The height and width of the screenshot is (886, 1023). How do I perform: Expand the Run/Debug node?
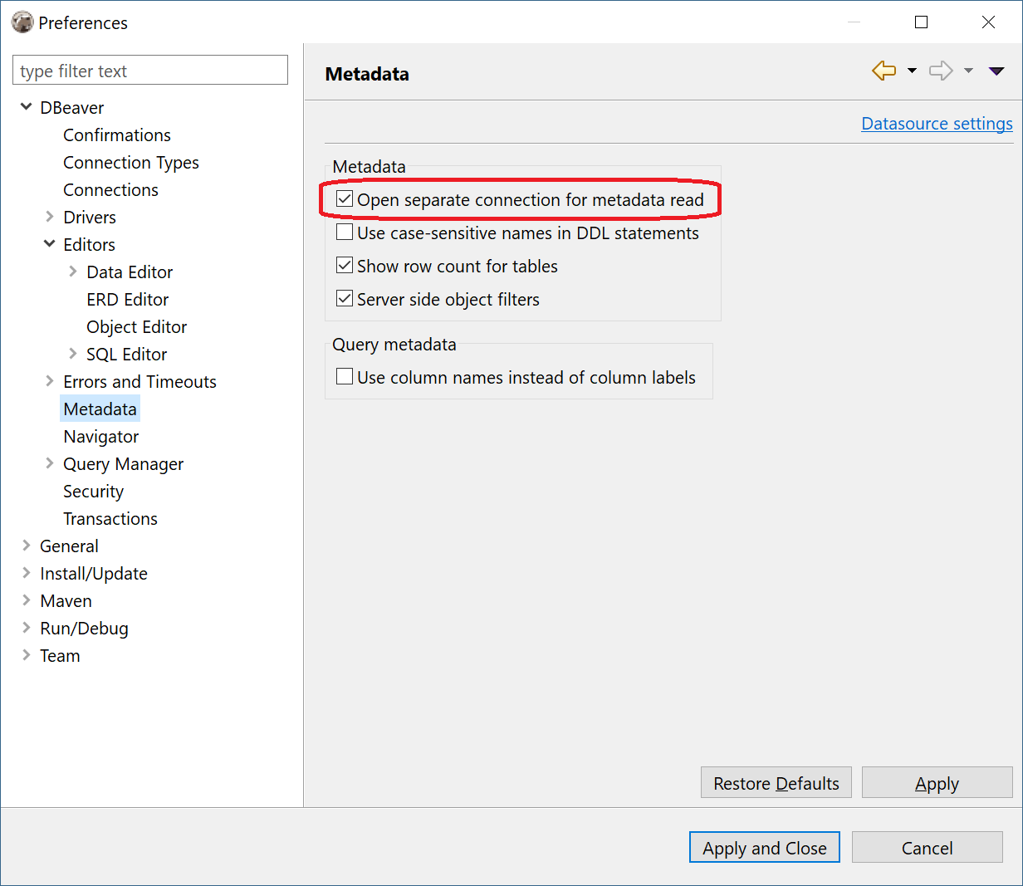tap(27, 628)
